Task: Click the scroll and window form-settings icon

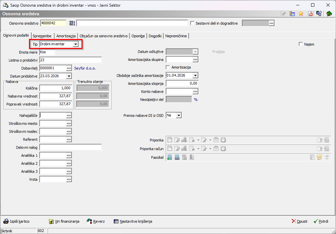Action: [x=292, y=14]
